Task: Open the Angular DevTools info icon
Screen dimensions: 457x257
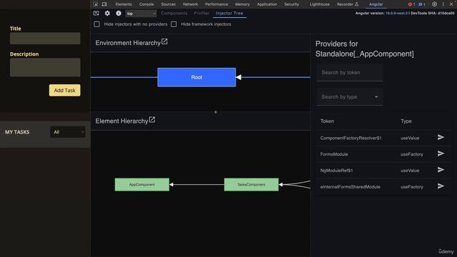Action: click(119, 14)
